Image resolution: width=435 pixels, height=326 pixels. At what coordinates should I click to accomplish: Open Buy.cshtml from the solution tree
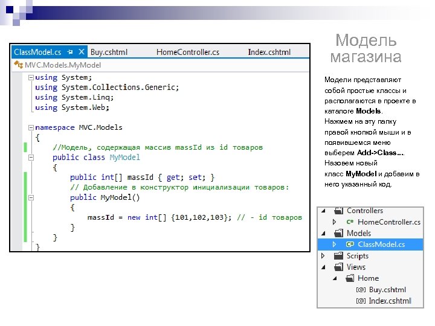pyautogui.click(x=387, y=290)
